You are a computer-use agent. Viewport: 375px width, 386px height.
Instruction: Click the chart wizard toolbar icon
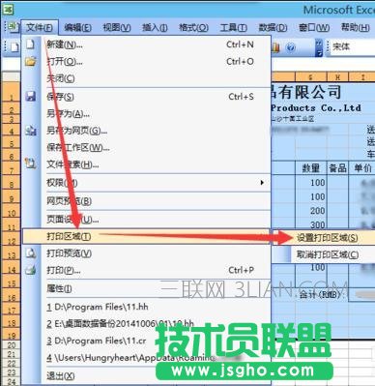pyautogui.click(x=275, y=47)
